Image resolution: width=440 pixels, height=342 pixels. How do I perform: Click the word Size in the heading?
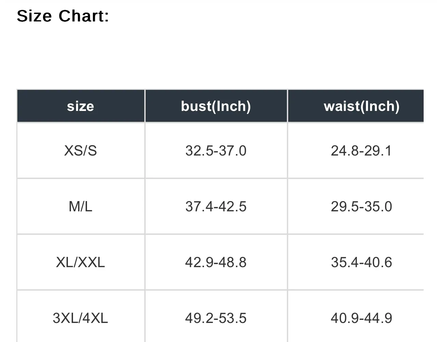coord(34,16)
